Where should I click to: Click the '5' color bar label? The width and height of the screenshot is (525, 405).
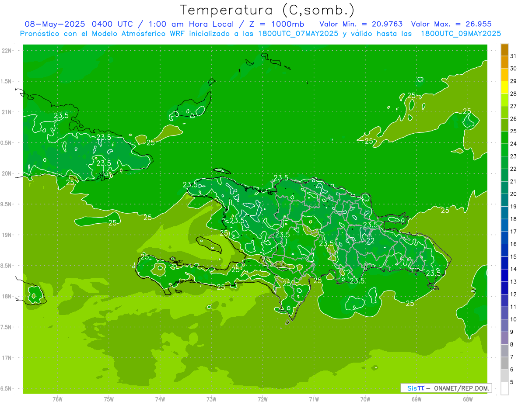[512, 382]
